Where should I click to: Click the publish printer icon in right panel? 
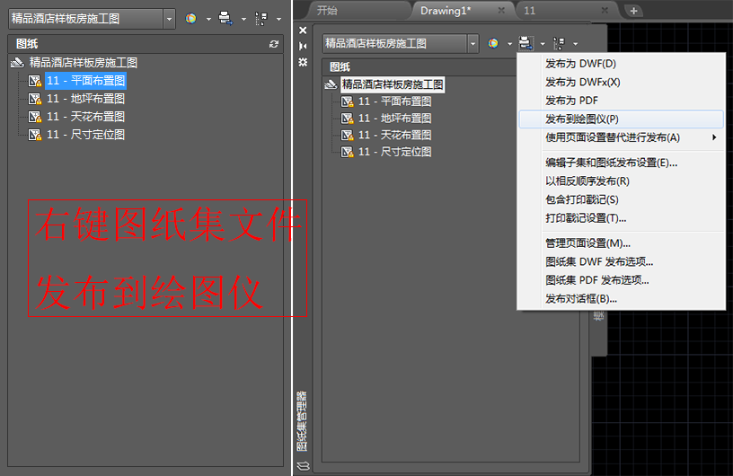[525, 43]
